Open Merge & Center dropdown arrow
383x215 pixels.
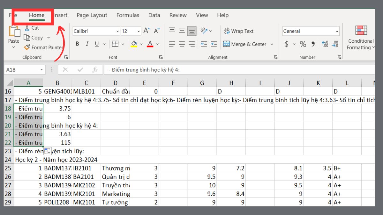[x=272, y=44]
